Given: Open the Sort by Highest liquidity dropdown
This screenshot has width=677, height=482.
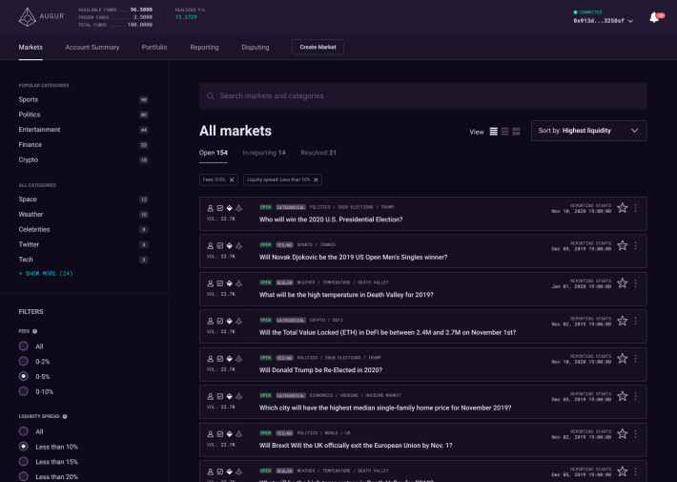Looking at the screenshot, I should coord(588,131).
